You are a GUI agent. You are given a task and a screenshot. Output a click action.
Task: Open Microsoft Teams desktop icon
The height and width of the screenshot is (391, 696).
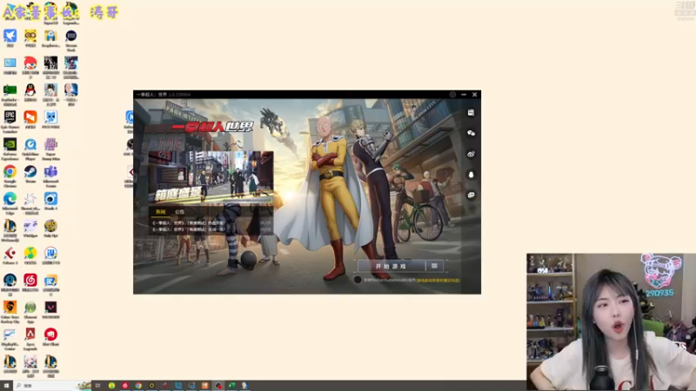click(x=50, y=176)
